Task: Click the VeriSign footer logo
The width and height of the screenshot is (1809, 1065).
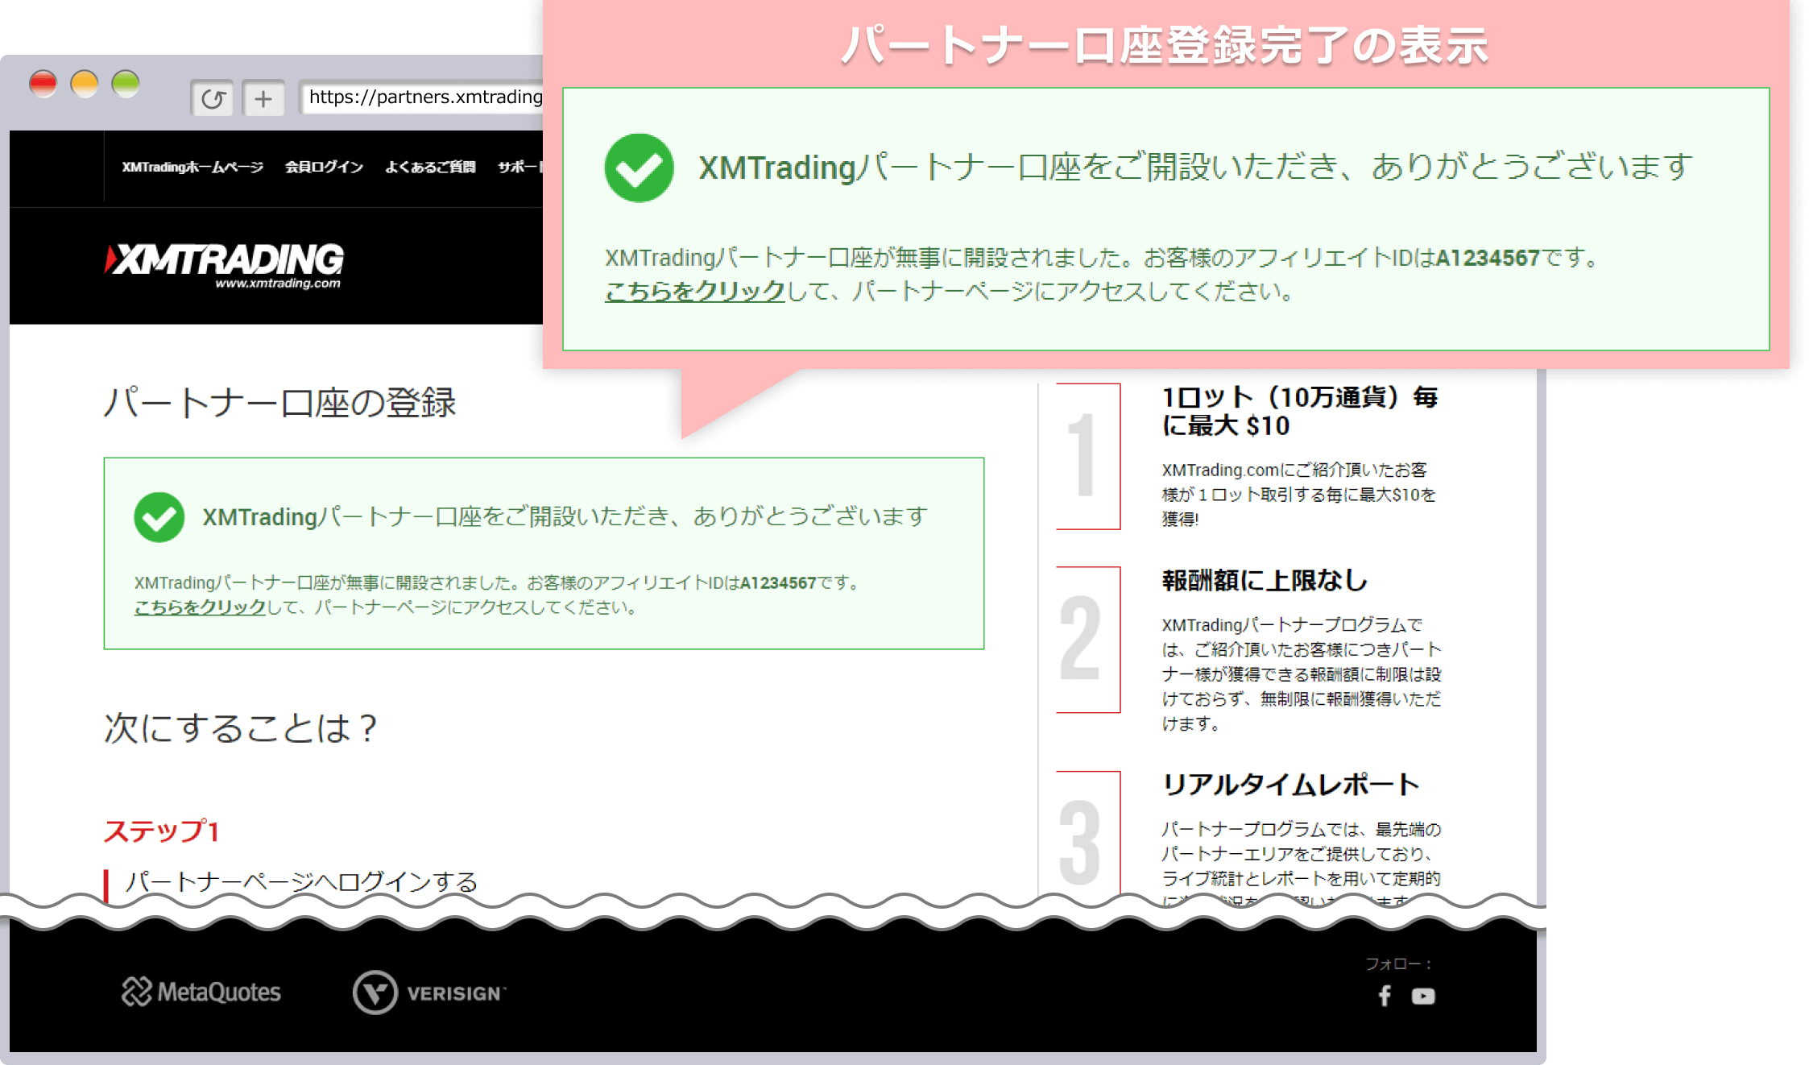Action: tap(429, 992)
